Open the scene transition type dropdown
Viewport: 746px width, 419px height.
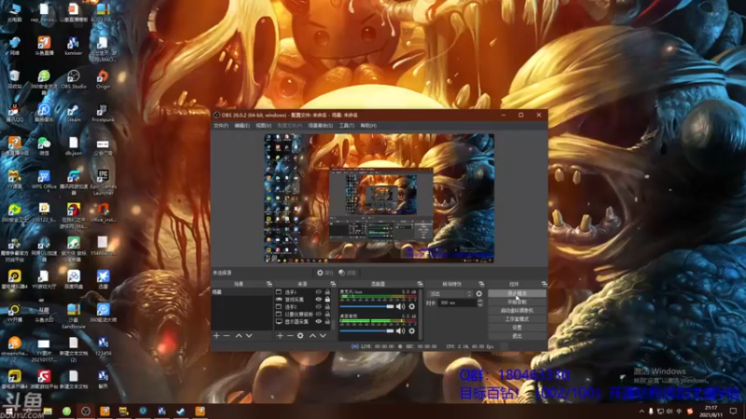pyautogui.click(x=449, y=294)
